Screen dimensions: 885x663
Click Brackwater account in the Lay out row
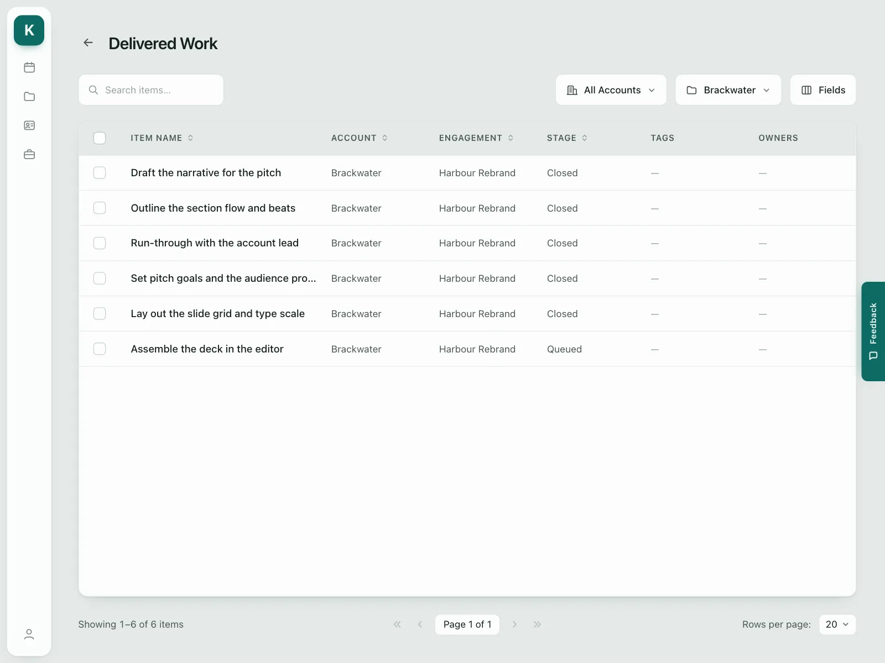pyautogui.click(x=356, y=314)
